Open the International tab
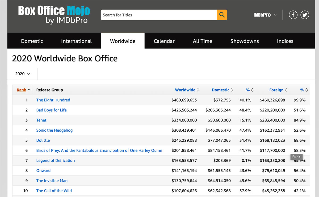This screenshot has height=197, width=319. click(x=76, y=41)
